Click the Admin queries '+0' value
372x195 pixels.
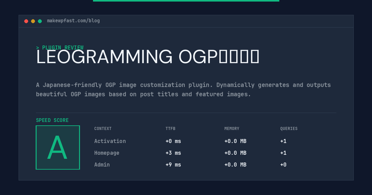click(x=283, y=165)
